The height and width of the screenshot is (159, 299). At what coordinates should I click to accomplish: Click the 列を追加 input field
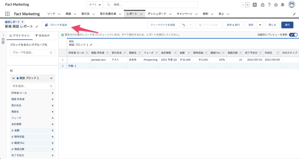(32, 86)
